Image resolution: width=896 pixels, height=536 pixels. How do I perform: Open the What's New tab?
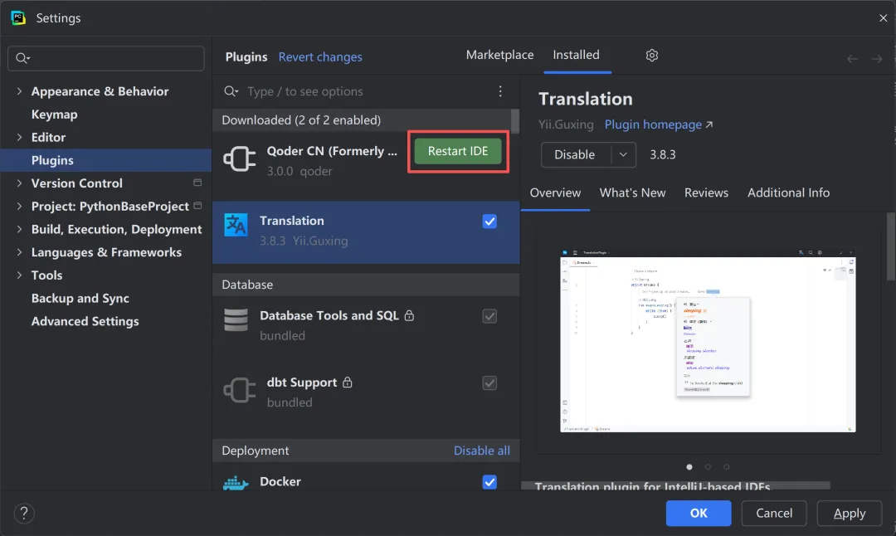tap(632, 193)
